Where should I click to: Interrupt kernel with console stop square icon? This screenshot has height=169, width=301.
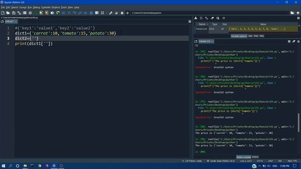(x=289, y=41)
